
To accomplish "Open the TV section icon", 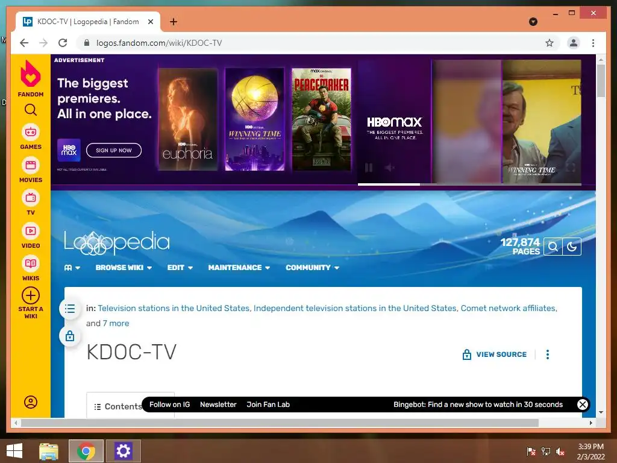I will point(31,198).
